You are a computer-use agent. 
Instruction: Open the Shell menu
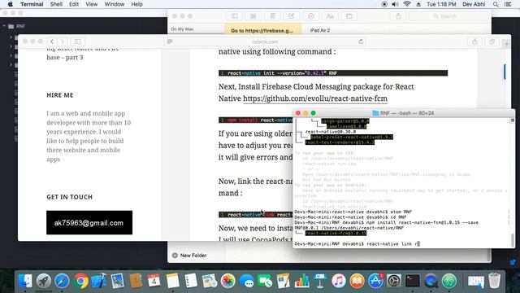point(56,4)
